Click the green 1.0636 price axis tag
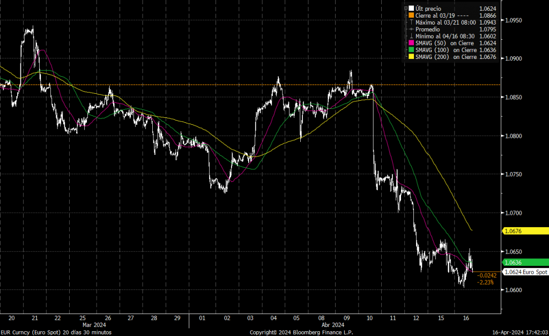The width and height of the screenshot is (549, 336). click(525, 262)
